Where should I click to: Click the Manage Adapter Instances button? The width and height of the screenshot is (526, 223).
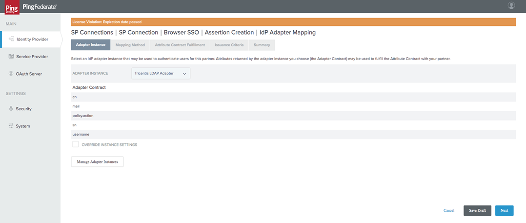97,162
